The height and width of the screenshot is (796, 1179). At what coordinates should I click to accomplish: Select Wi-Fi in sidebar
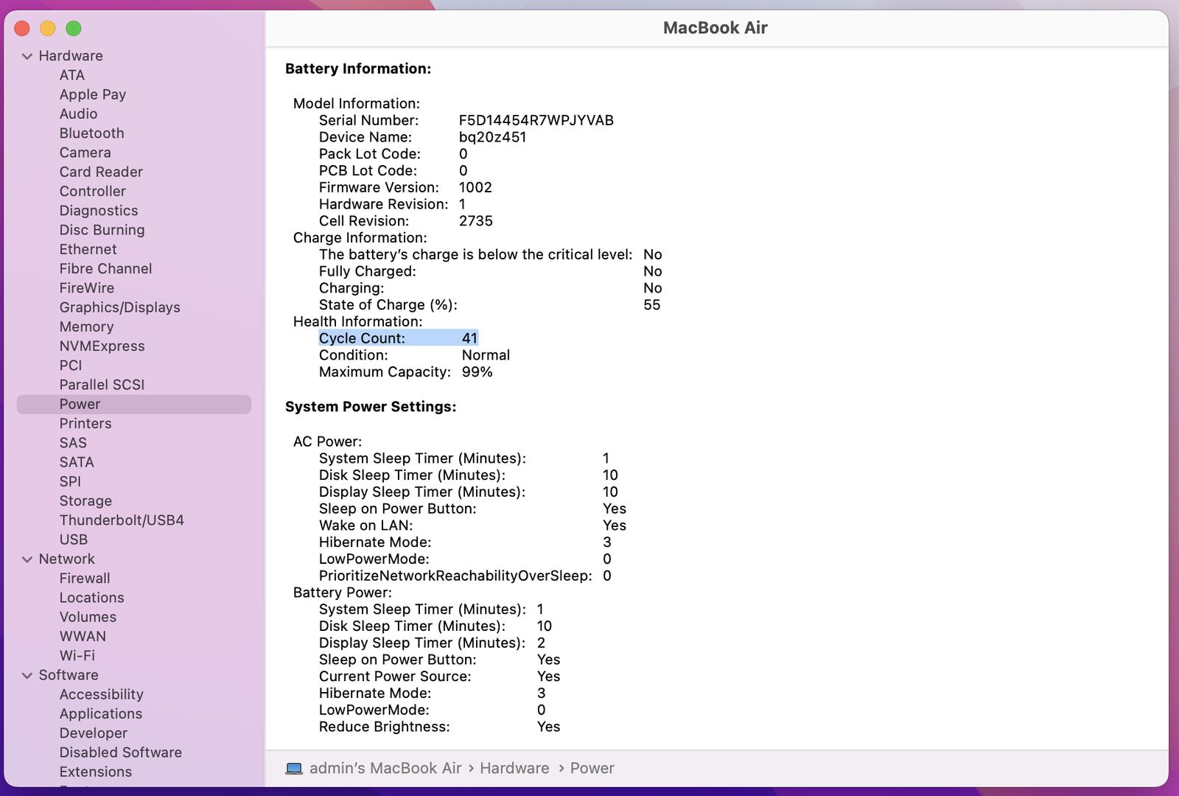coord(77,655)
